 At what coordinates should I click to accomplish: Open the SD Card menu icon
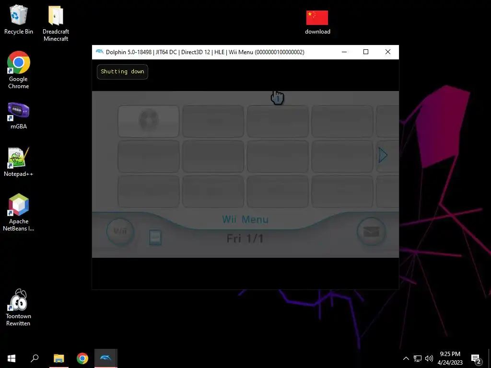(155, 238)
